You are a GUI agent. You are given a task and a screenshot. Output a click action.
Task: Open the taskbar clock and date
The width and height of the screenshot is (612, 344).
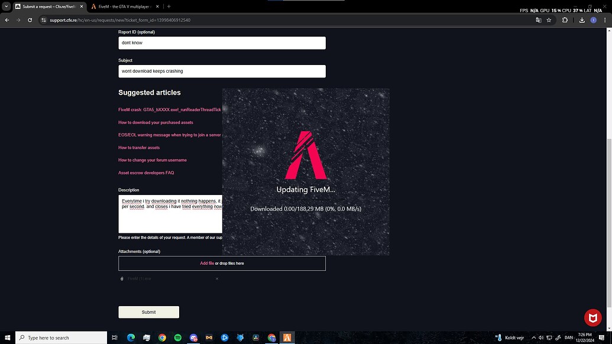(585, 337)
